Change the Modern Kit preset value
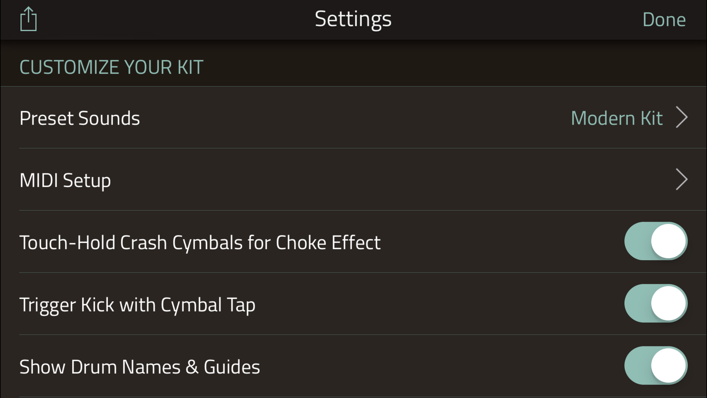The width and height of the screenshot is (707, 398). [617, 118]
